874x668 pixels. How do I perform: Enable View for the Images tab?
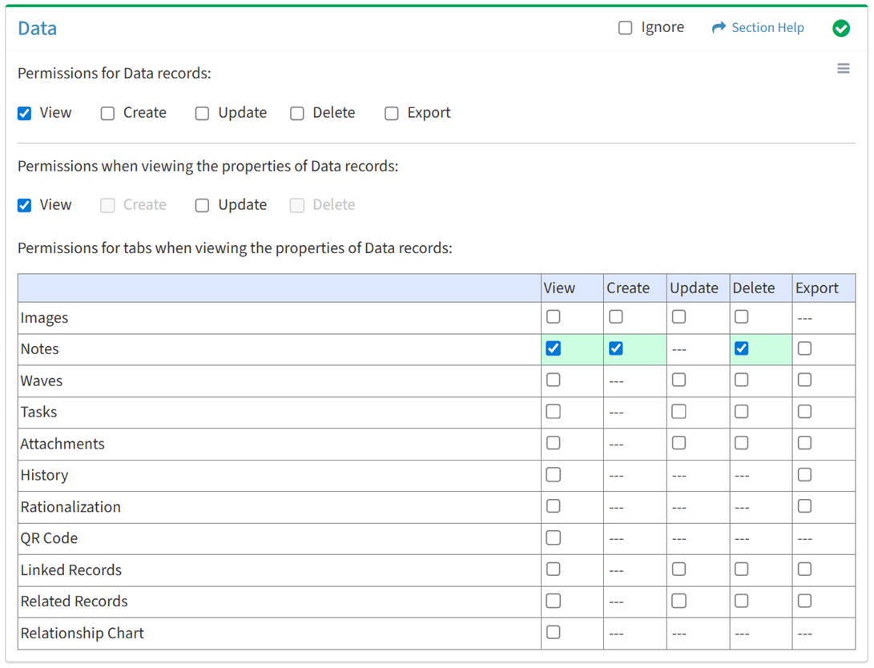point(553,317)
